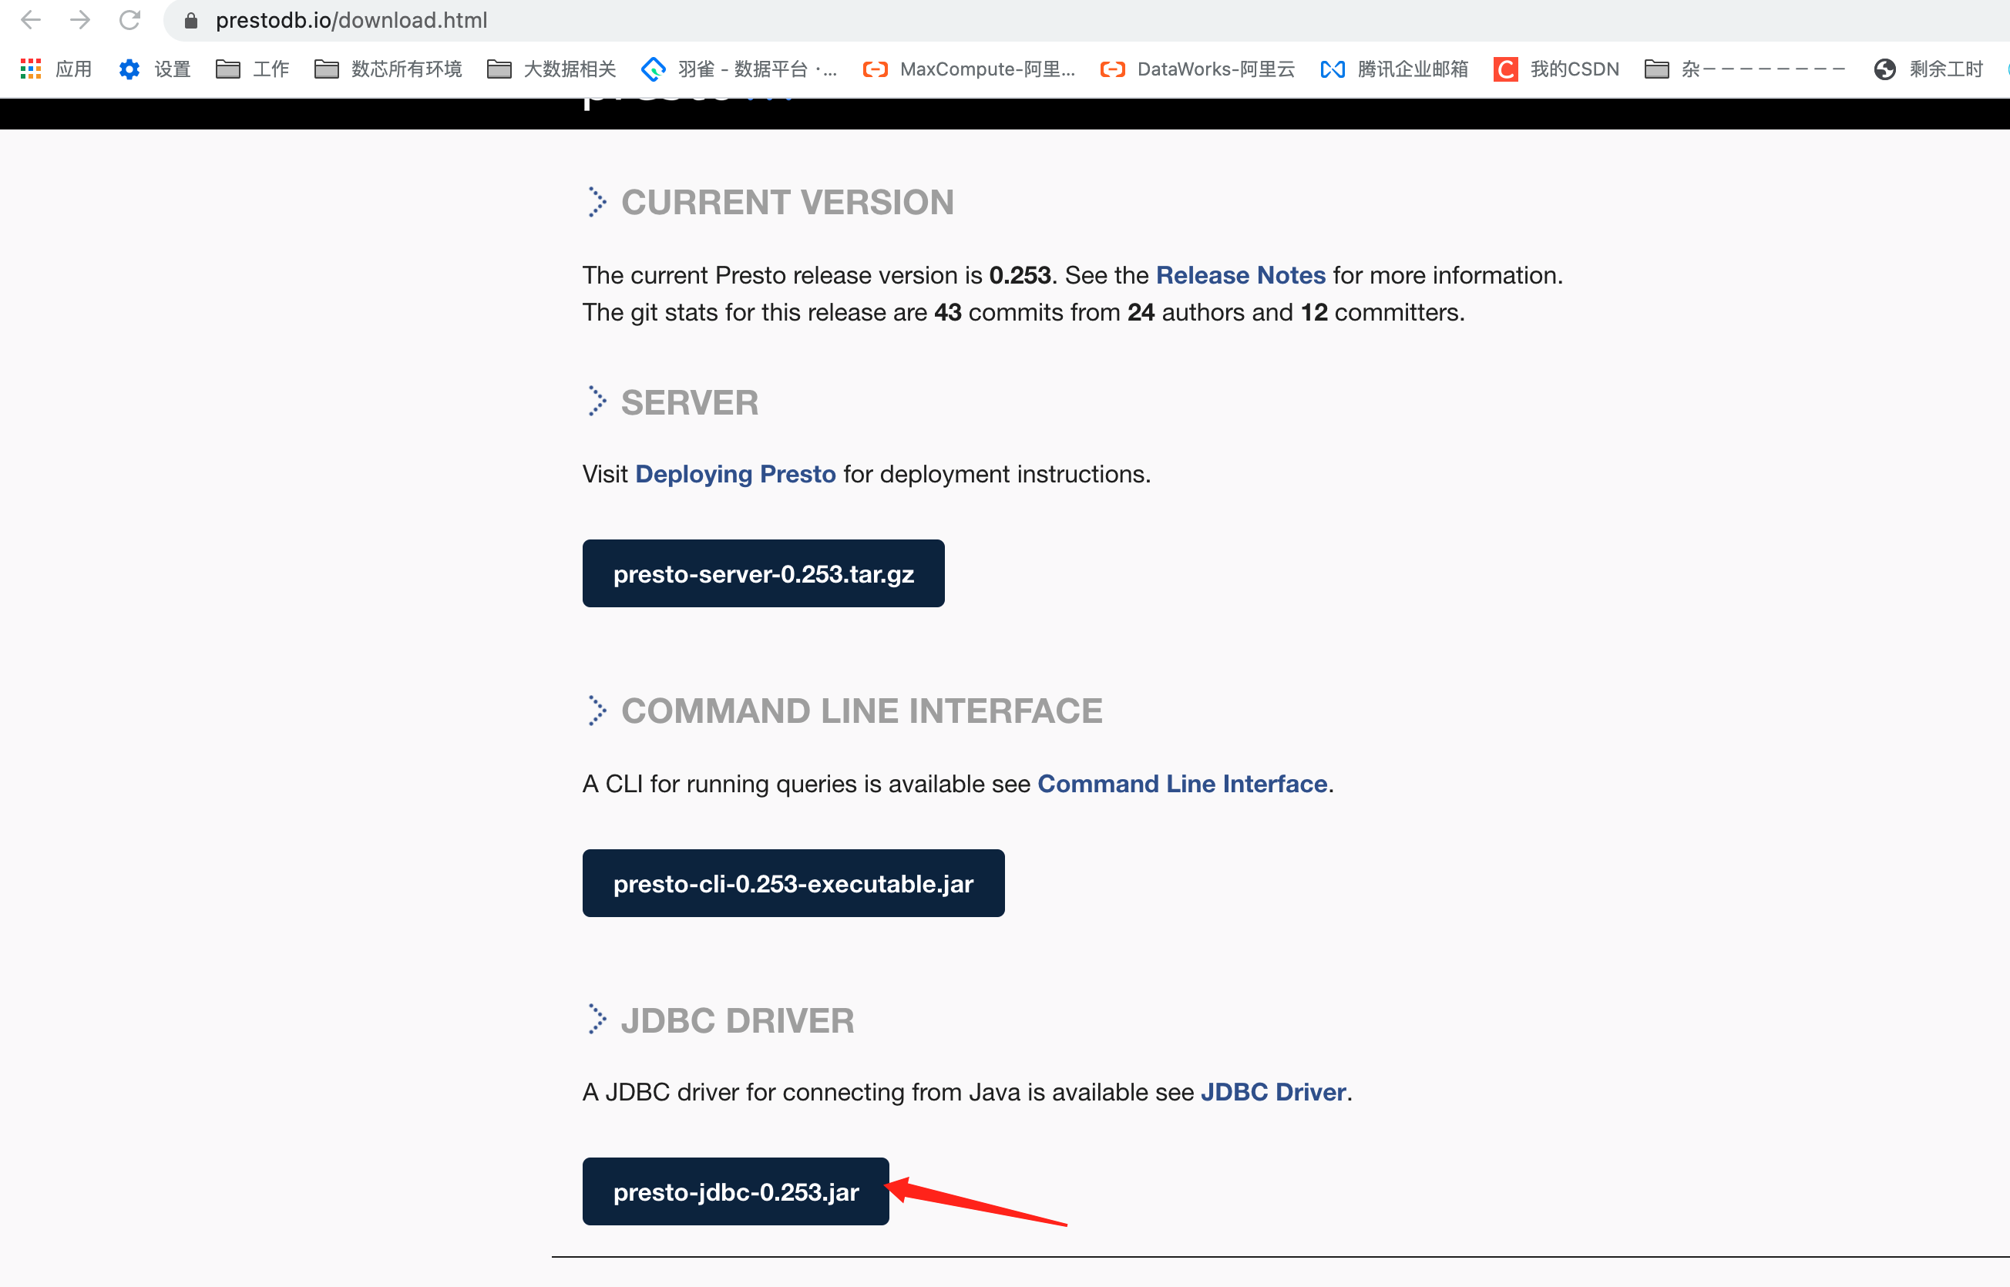
Task: Follow the Deploying Presto link
Action: [x=735, y=474]
